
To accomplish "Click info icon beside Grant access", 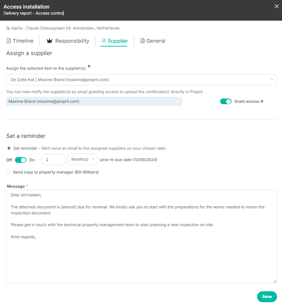I will [x=262, y=101].
